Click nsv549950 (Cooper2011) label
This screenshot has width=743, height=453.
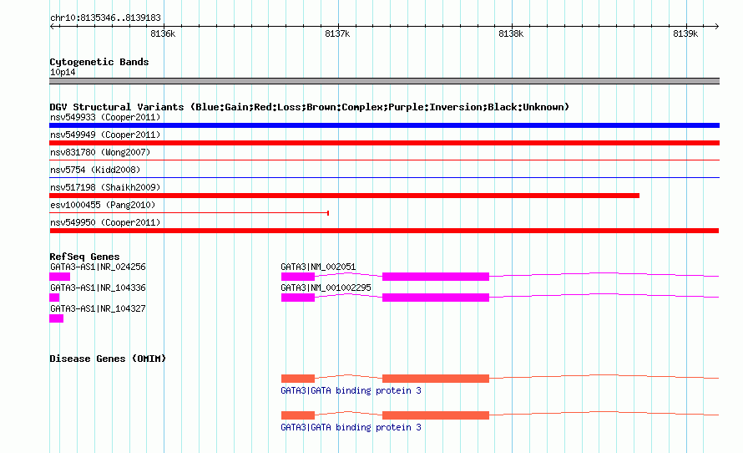click(105, 222)
